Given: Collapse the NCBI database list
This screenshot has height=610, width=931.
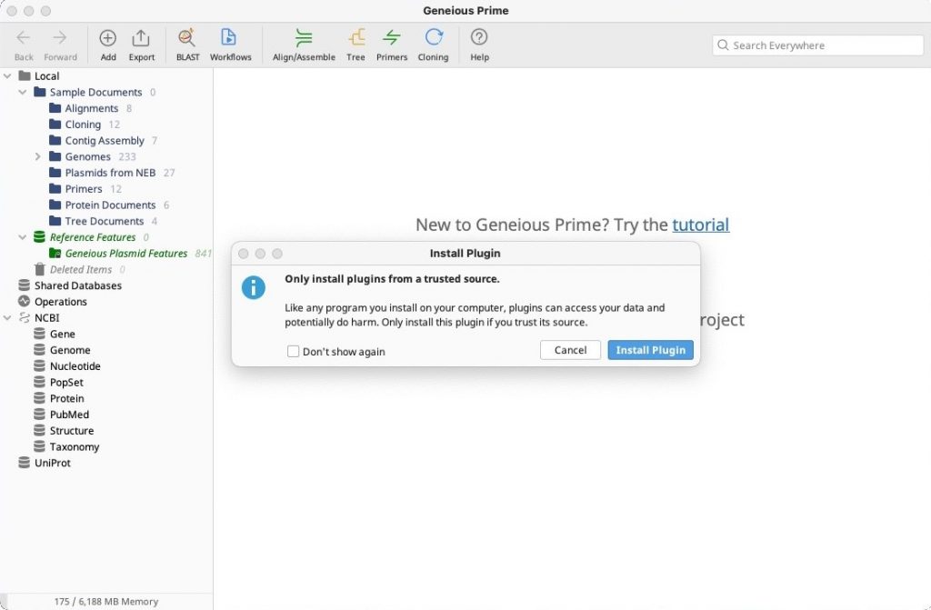Looking at the screenshot, I should (7, 318).
